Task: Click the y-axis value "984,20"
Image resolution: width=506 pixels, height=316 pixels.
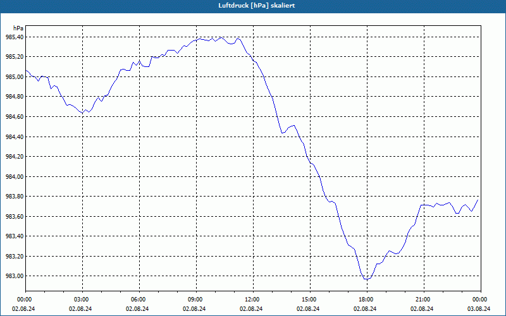Action: pyautogui.click(x=15, y=157)
